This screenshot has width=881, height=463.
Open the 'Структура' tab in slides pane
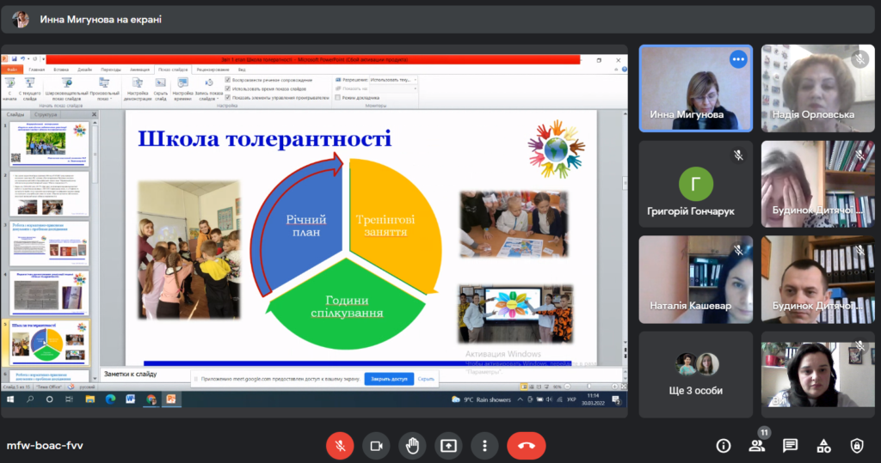46,114
